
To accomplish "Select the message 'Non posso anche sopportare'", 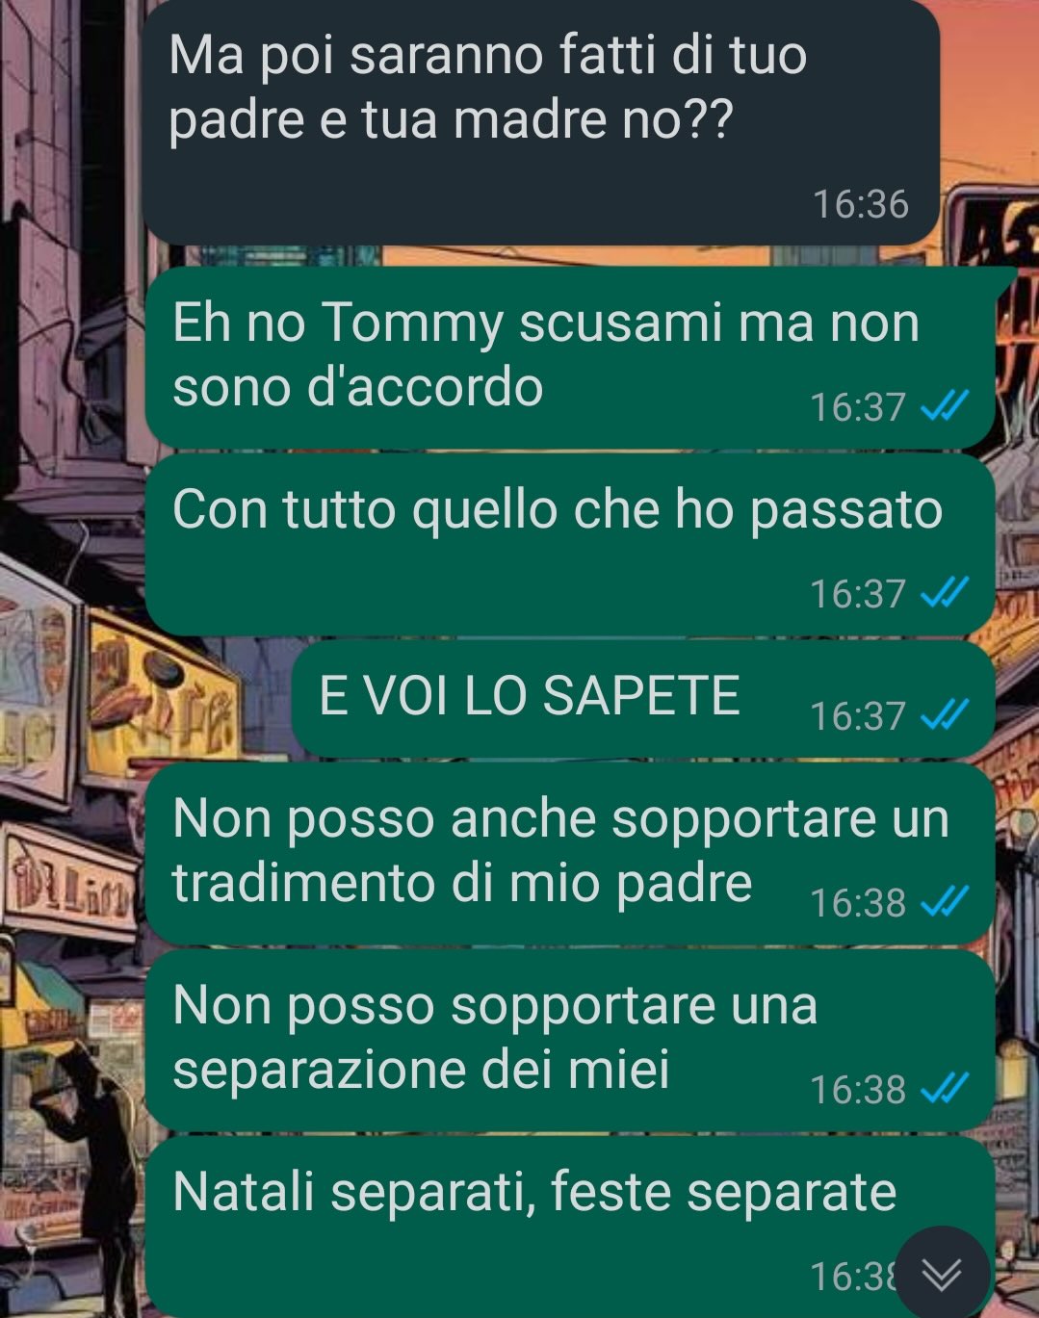I will [569, 854].
